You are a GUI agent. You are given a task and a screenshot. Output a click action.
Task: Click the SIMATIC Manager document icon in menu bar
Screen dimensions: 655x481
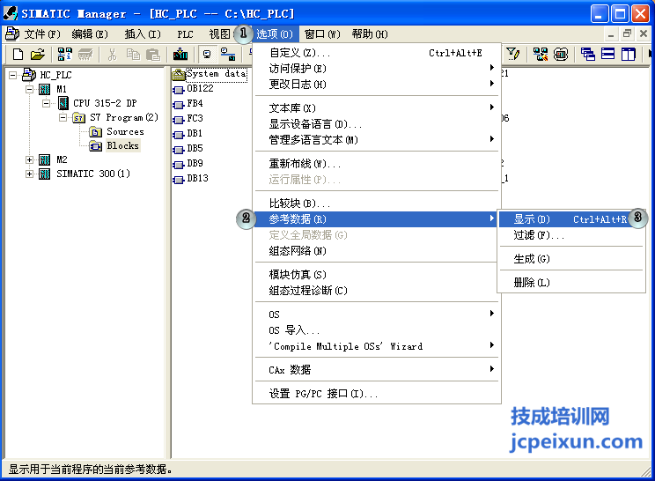tap(11, 33)
